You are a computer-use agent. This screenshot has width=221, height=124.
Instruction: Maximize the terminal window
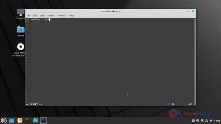click(188, 11)
